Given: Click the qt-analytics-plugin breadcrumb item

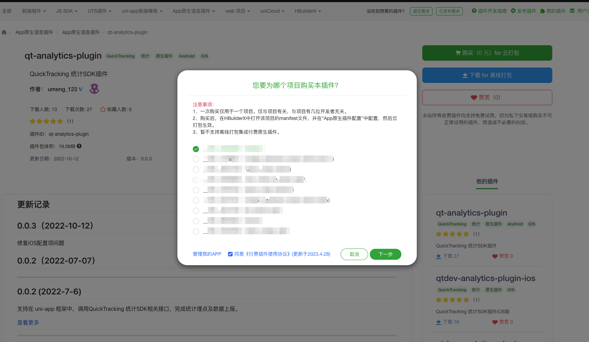Looking at the screenshot, I should click(128, 32).
